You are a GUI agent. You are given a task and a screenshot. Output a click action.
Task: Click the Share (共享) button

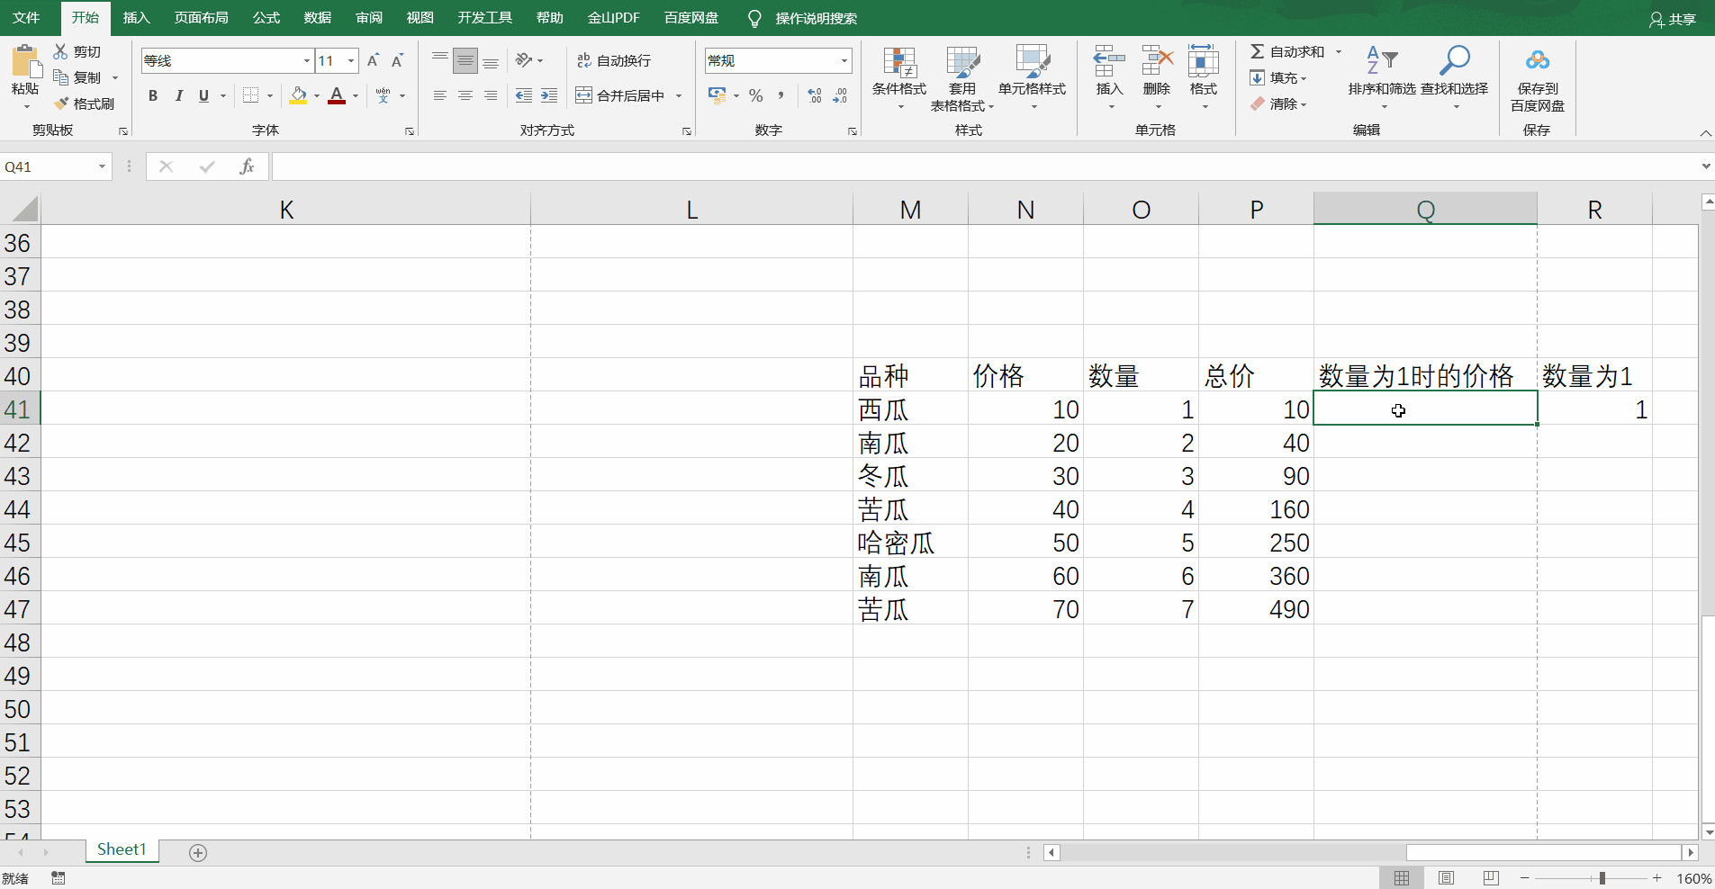click(x=1673, y=19)
